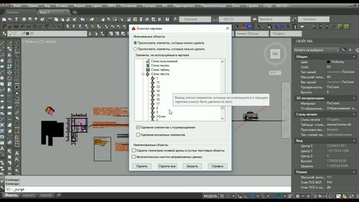
Task: Open 'Ничего не выбрано' selection dropdown
Action: [x=316, y=50]
